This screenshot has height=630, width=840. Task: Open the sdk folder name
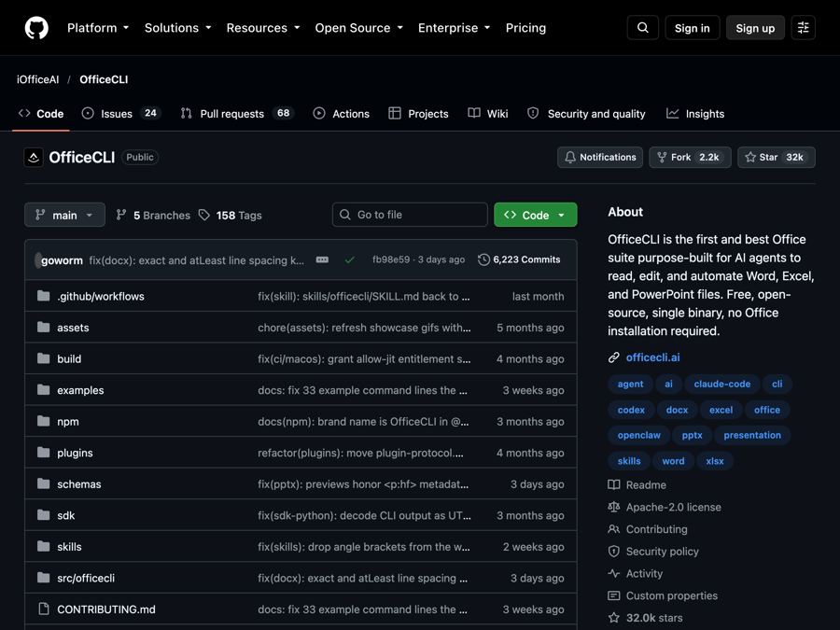66,515
